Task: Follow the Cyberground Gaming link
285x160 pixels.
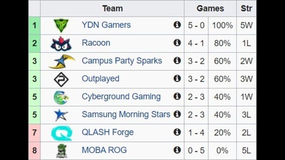Action: click(121, 97)
